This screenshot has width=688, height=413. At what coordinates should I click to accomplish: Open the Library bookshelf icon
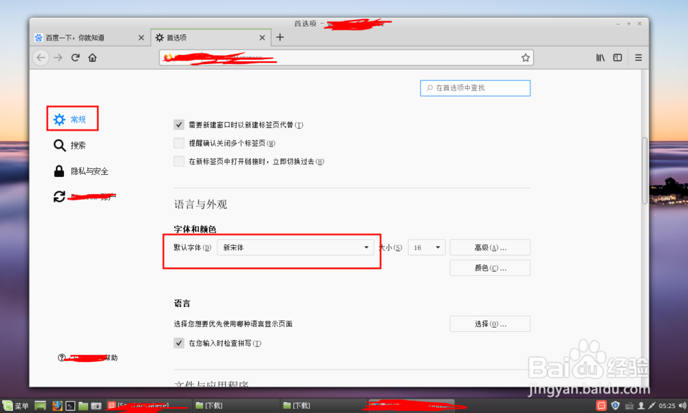click(x=600, y=58)
